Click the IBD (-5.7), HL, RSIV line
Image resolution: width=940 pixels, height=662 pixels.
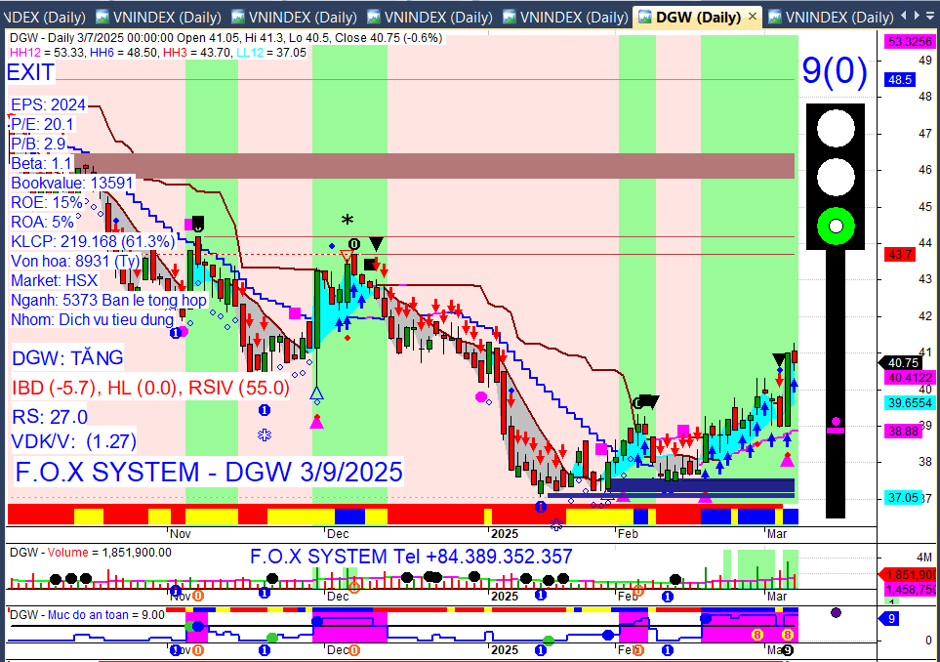(151, 388)
